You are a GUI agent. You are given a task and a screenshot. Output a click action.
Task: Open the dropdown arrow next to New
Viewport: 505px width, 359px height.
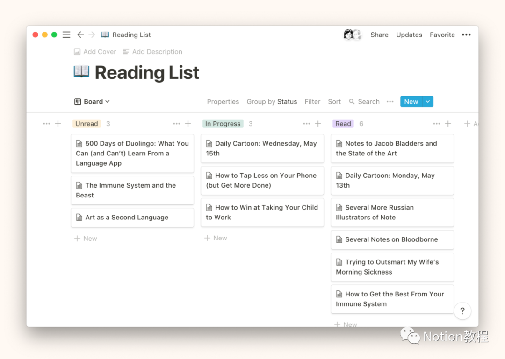428,102
